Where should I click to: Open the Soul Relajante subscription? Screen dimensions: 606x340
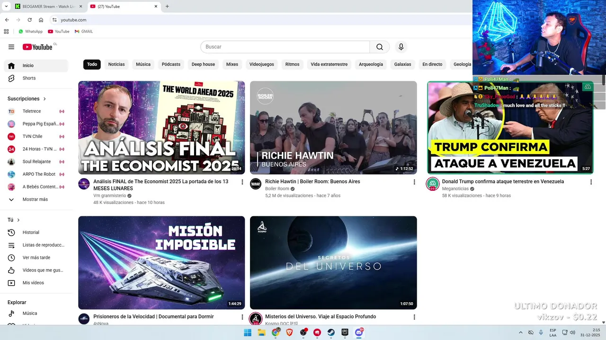click(36, 161)
